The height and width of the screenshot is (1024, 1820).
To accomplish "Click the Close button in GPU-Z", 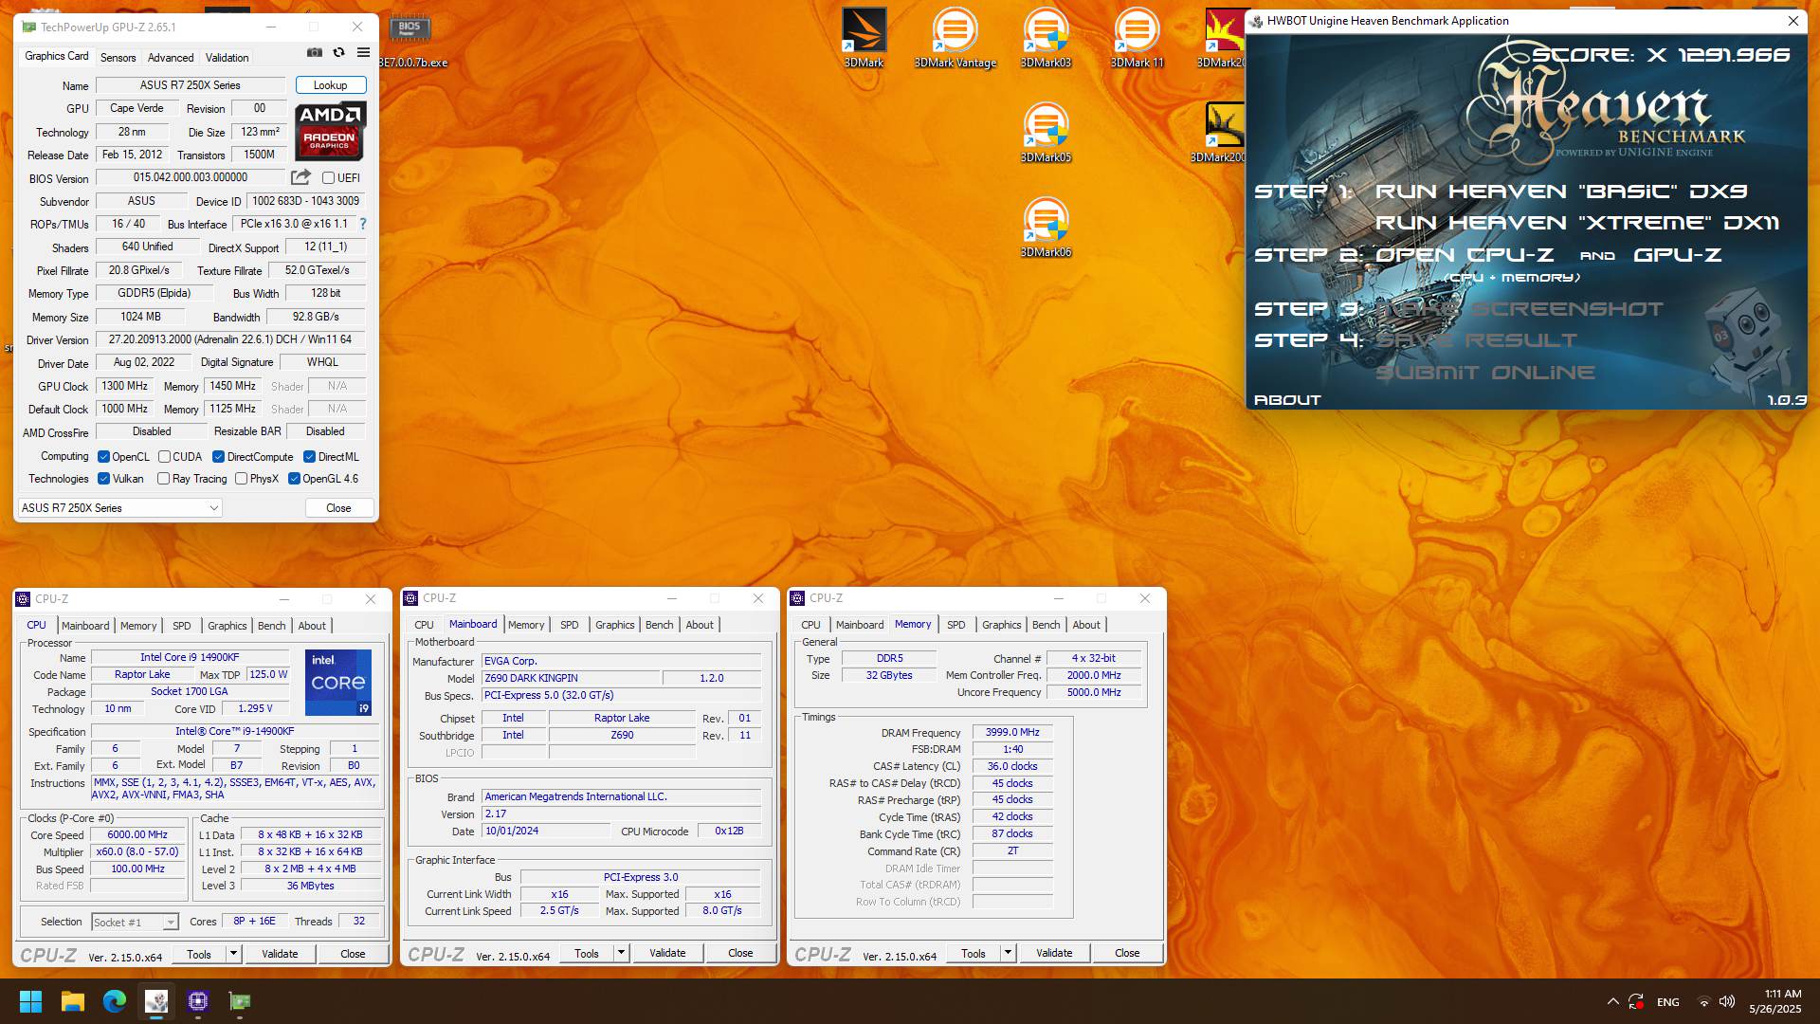I will 338,508.
